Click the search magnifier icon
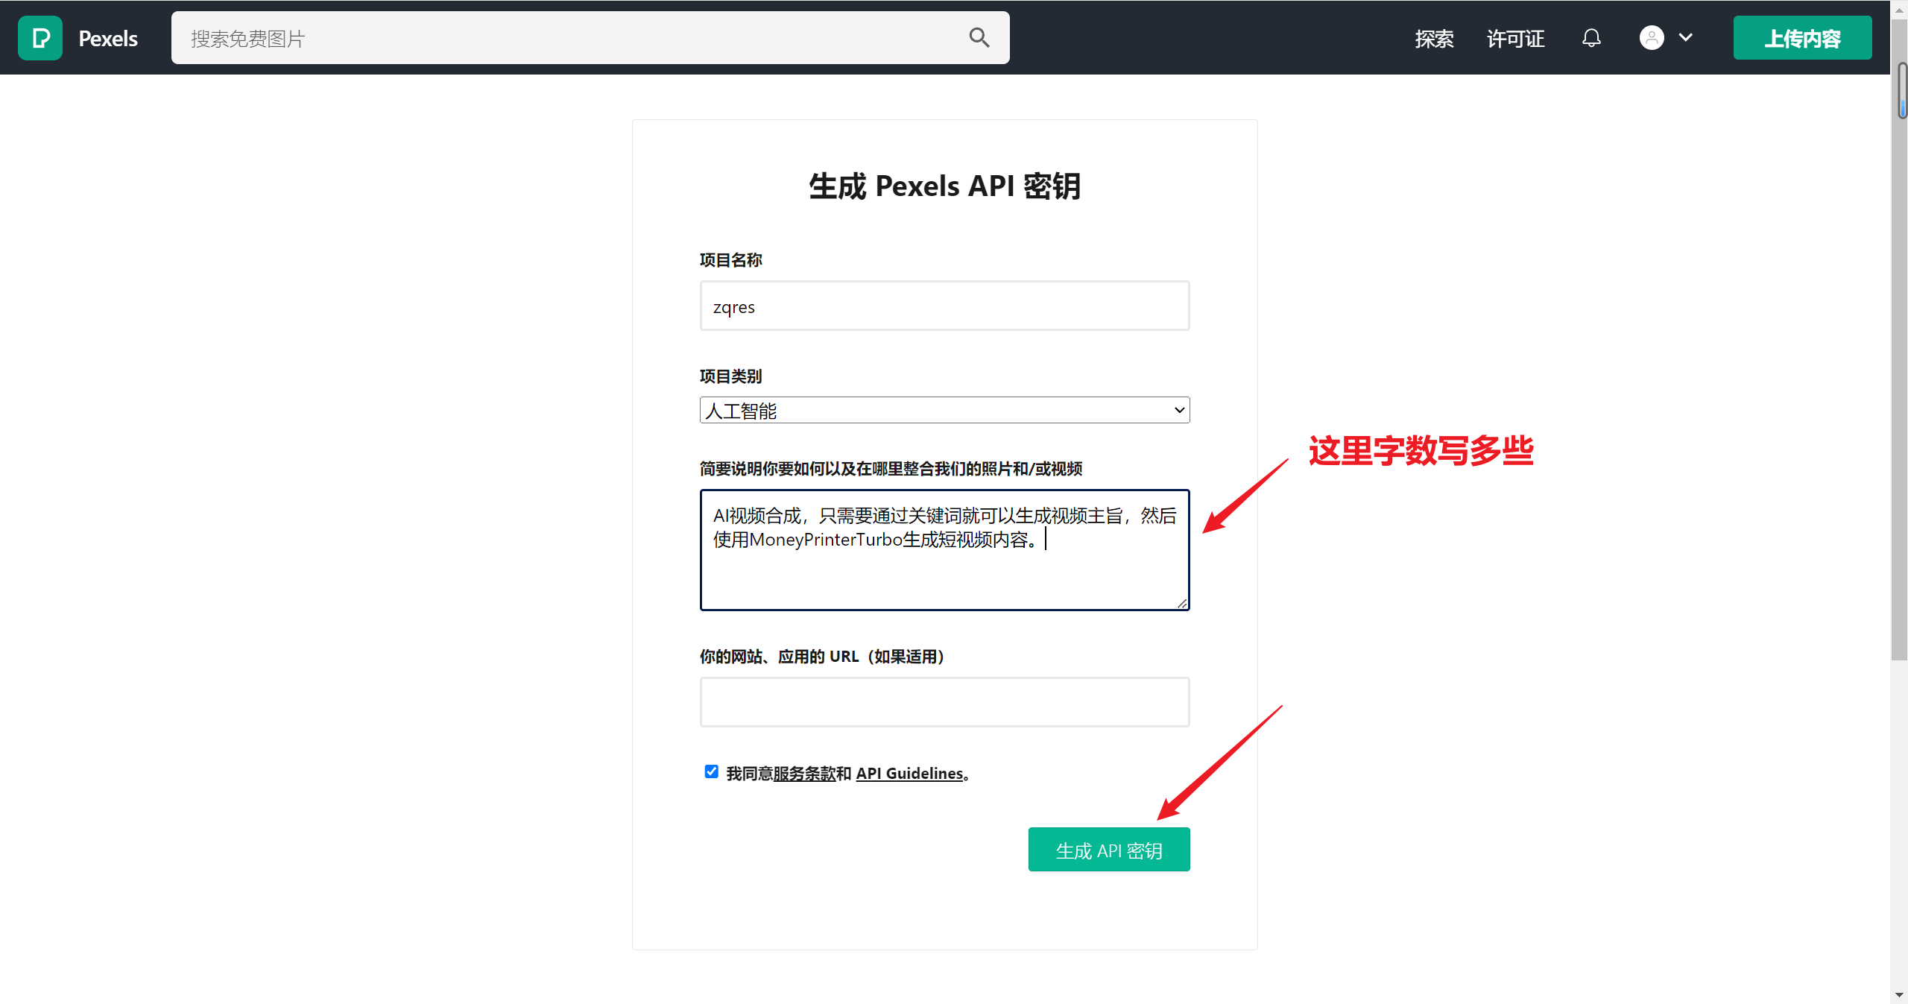This screenshot has width=1908, height=1004. point(979,37)
